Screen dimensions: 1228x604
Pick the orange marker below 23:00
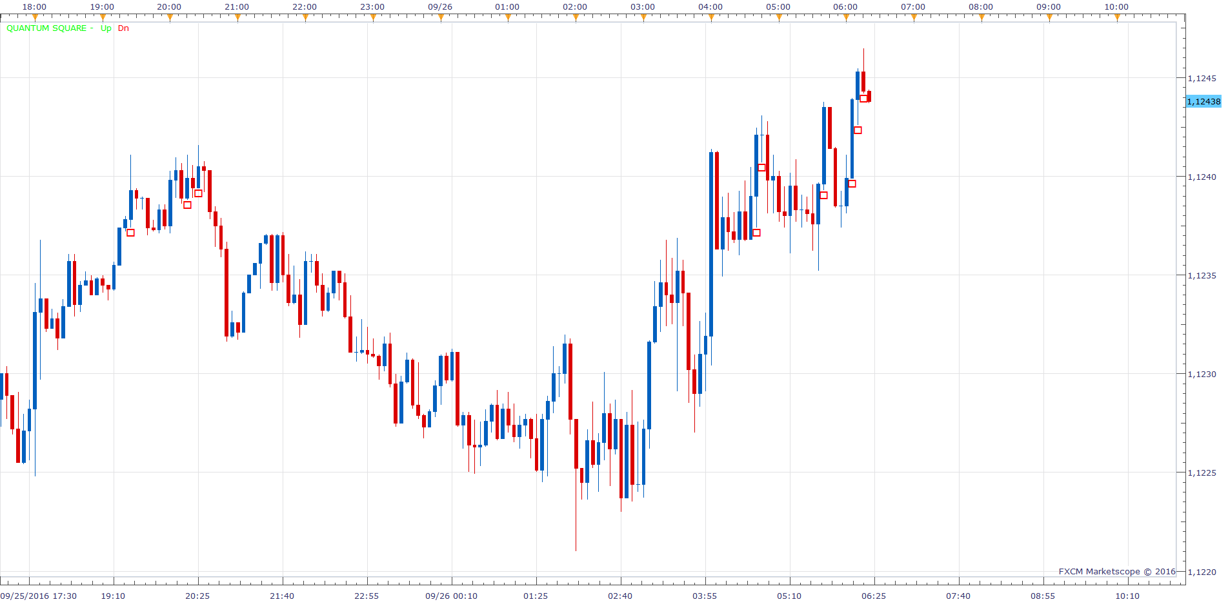[373, 17]
